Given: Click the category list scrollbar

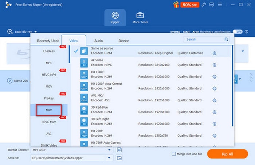Looking at the screenshot, I should (x=69, y=55).
